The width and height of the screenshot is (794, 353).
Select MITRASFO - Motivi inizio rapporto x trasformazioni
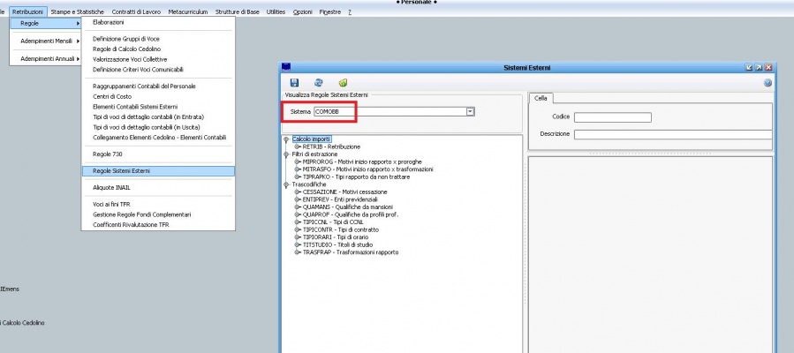click(367, 169)
